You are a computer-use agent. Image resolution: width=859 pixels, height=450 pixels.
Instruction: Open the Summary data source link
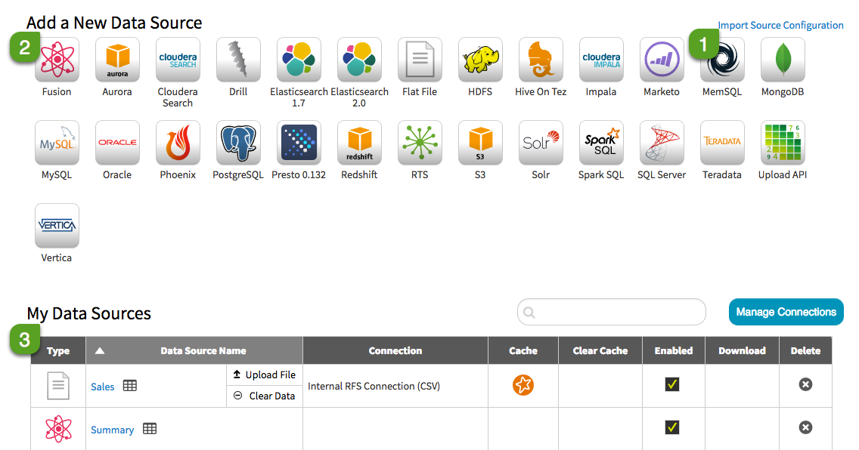pyautogui.click(x=113, y=430)
